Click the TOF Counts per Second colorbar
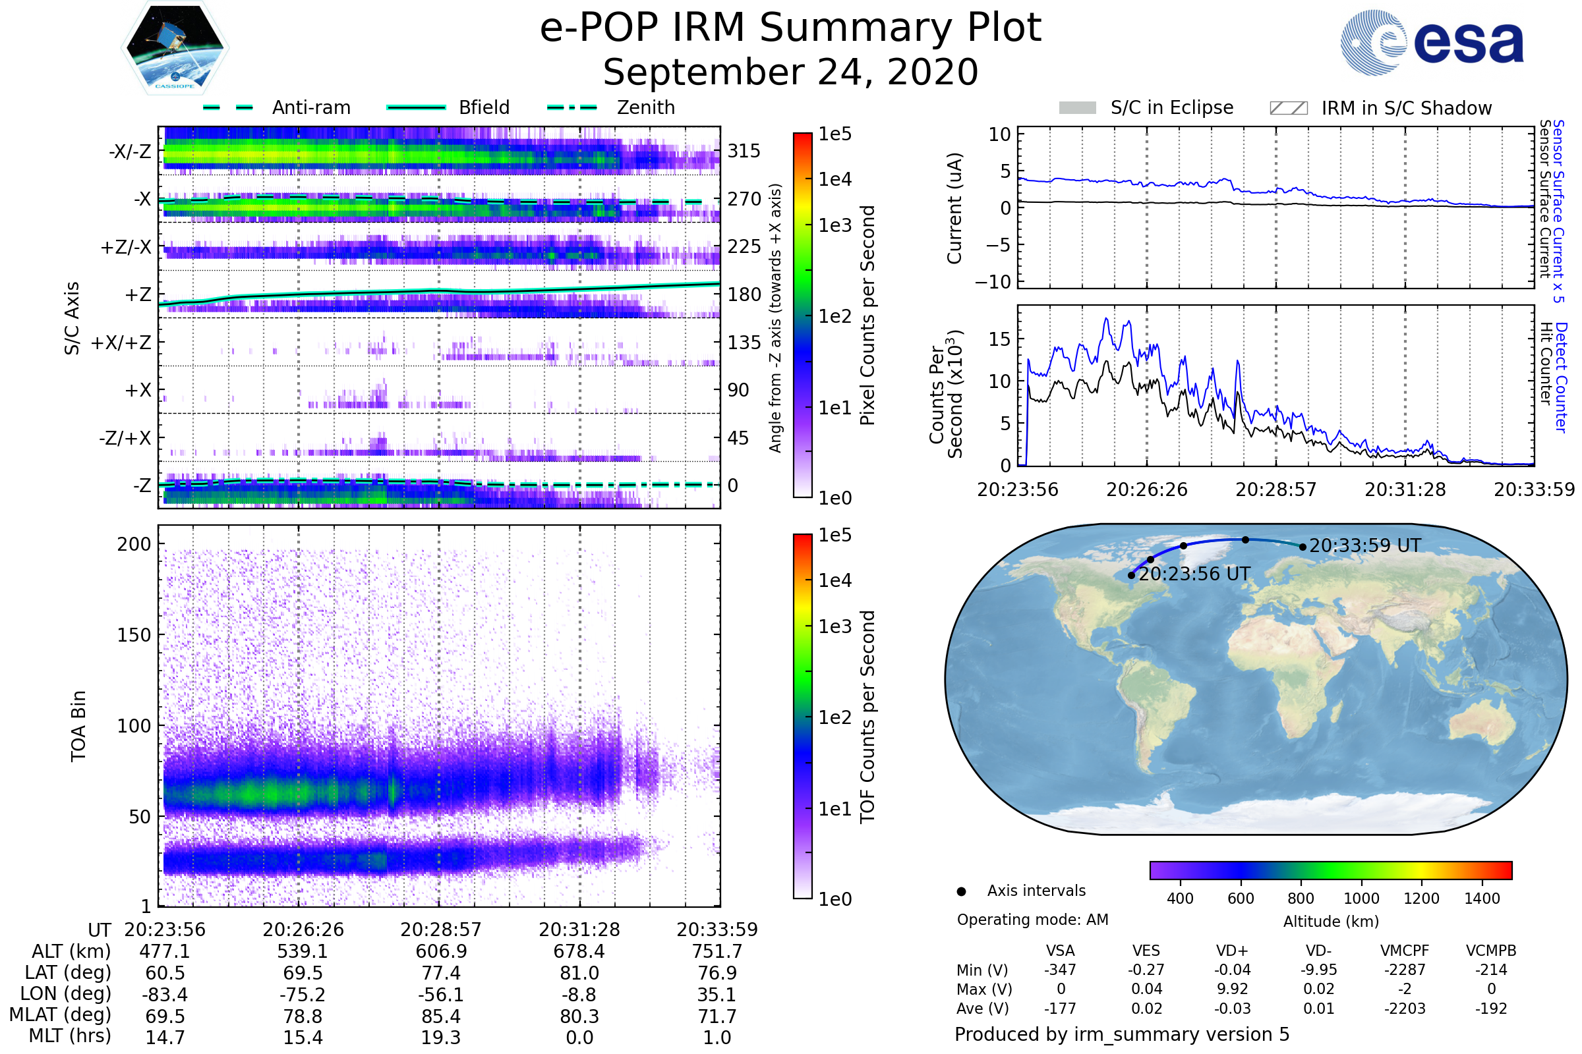The width and height of the screenshot is (1582, 1054). pos(802,716)
